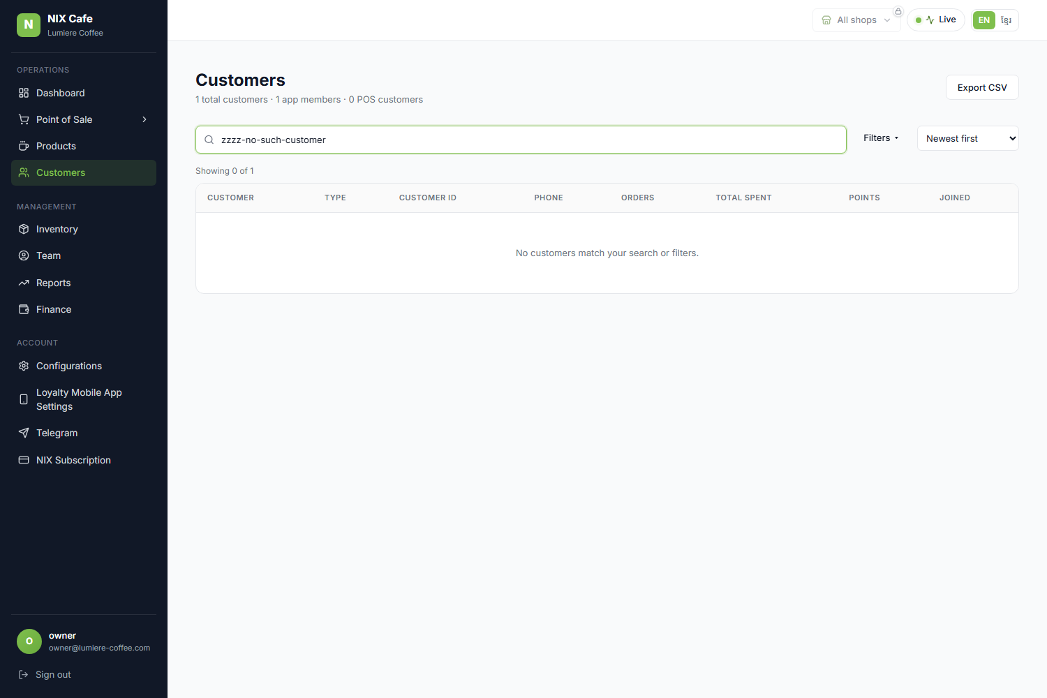The height and width of the screenshot is (698, 1047).
Task: Click 'No customers match your search' message
Action: [607, 253]
